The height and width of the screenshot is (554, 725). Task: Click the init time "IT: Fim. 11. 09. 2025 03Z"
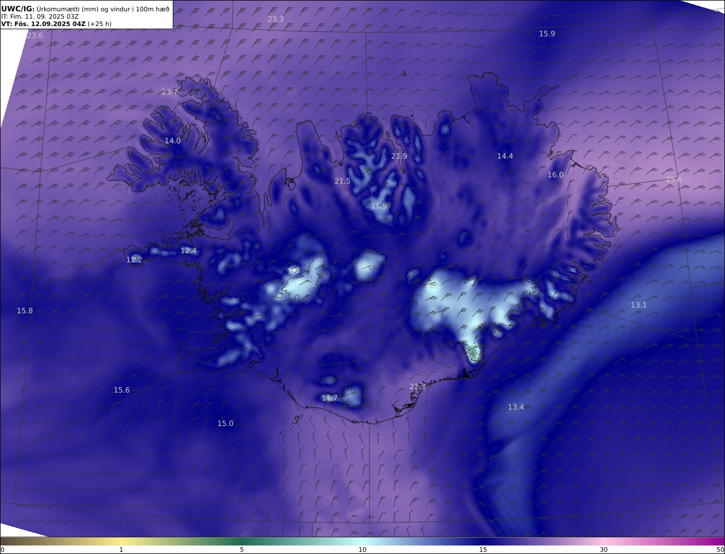tap(40, 16)
